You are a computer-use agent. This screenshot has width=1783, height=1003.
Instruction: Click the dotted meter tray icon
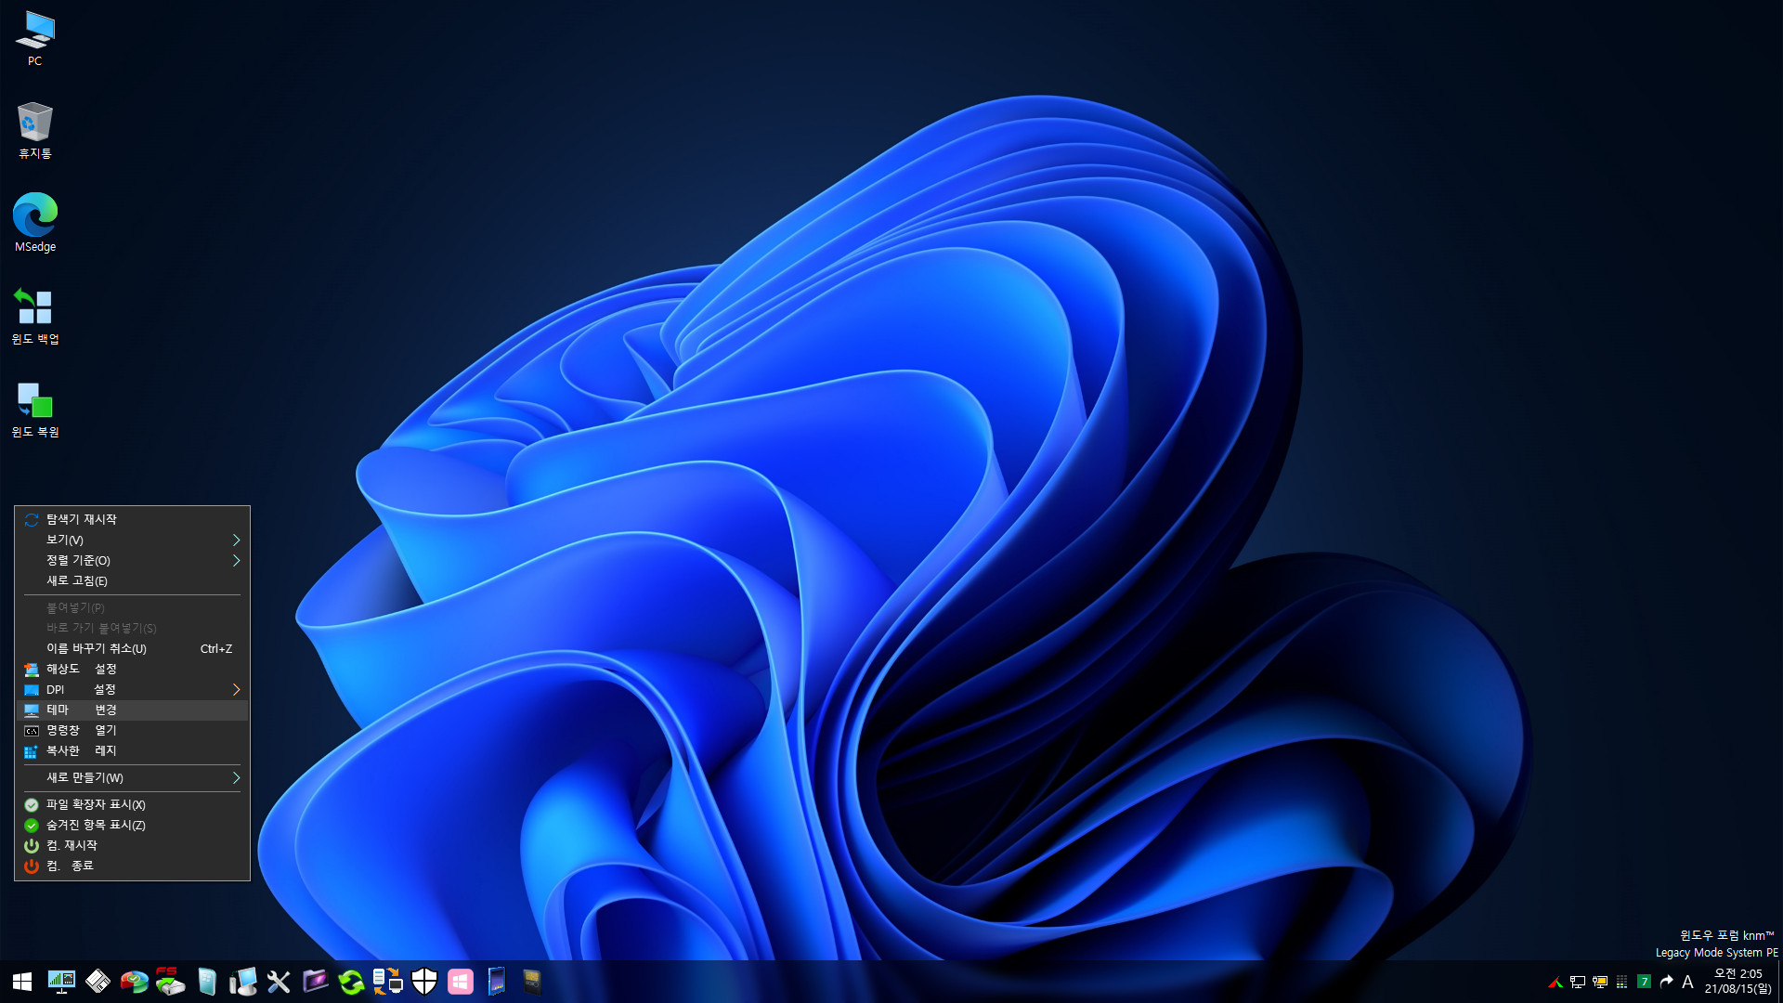(x=1622, y=982)
